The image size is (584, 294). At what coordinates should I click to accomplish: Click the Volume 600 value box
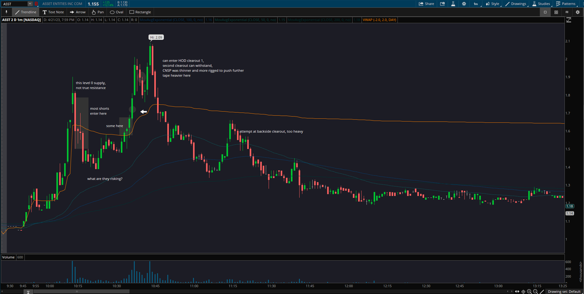tap(20, 257)
